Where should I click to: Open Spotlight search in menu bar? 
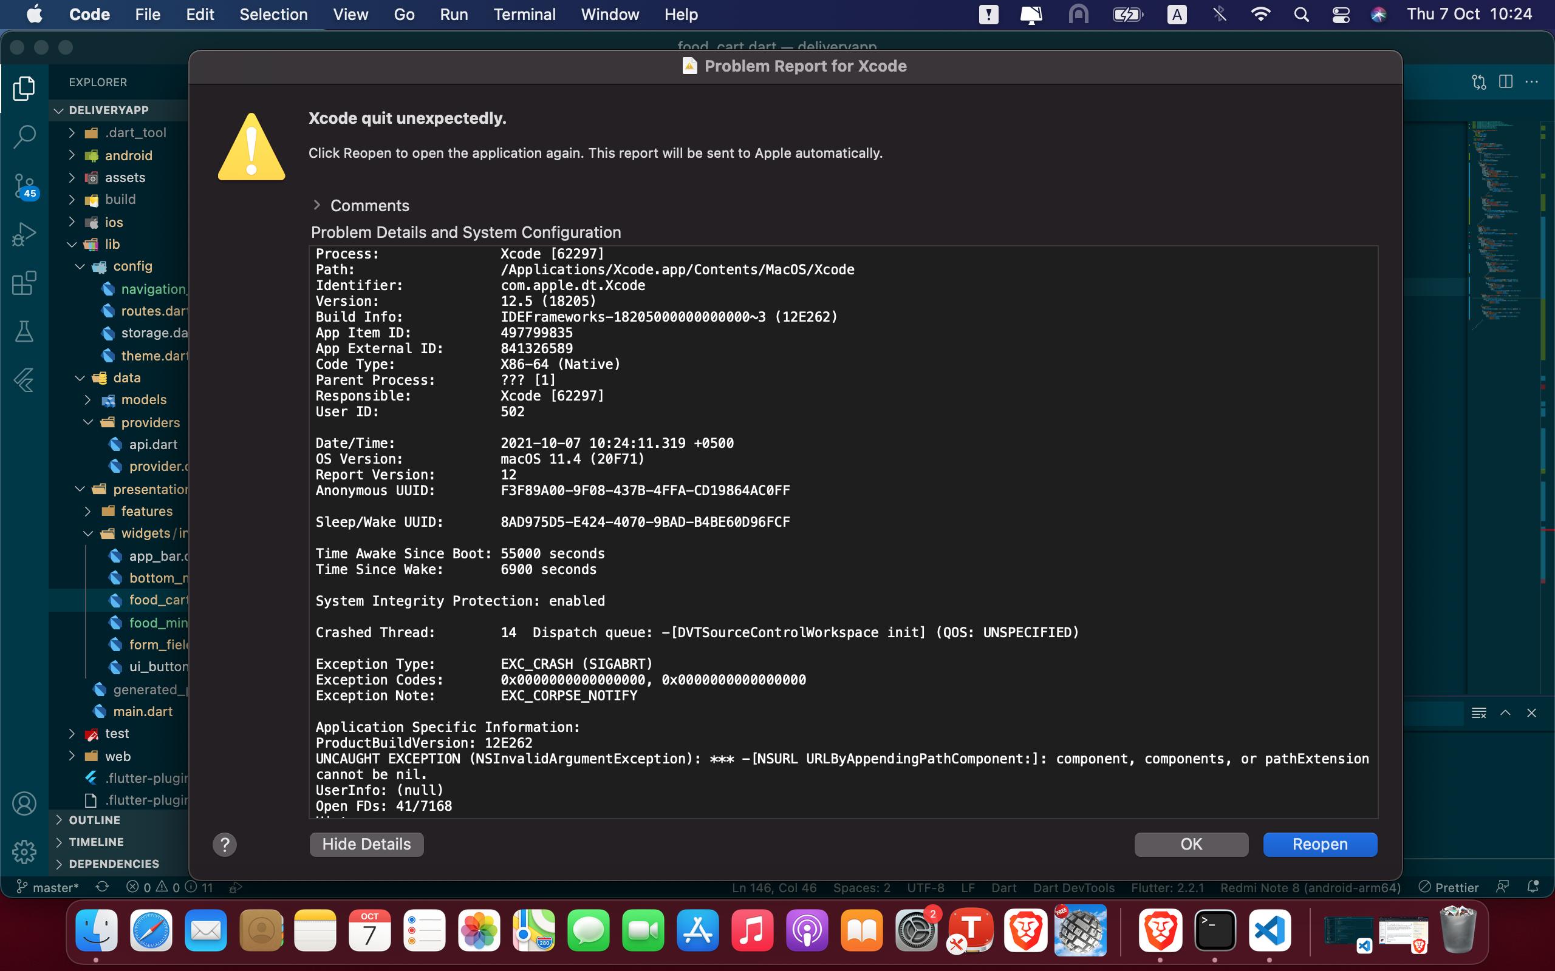coord(1301,14)
